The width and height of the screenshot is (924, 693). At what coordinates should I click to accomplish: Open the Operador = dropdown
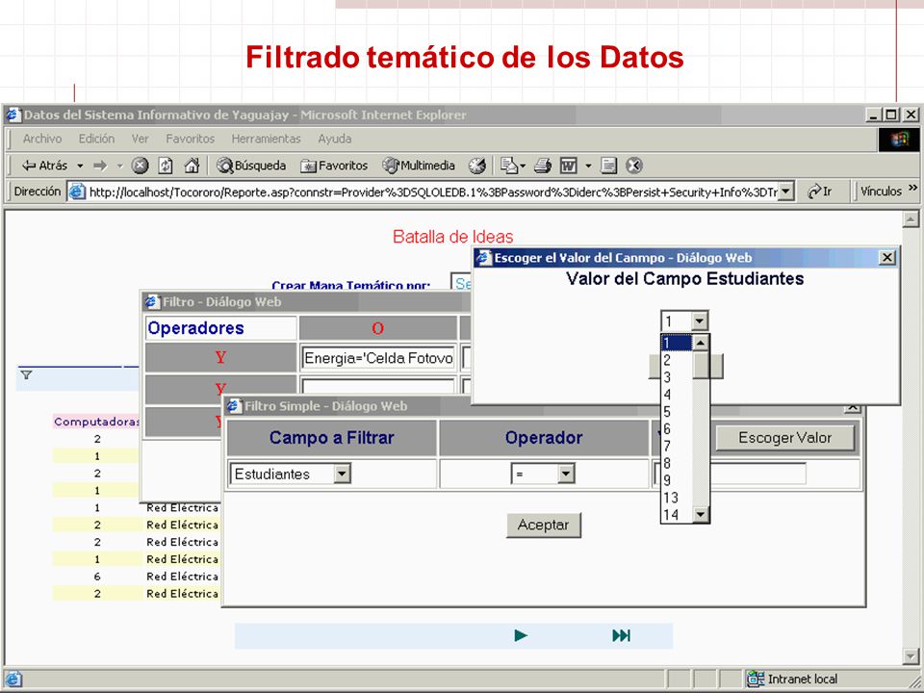566,474
